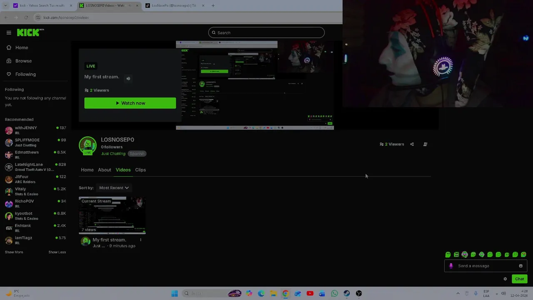The width and height of the screenshot is (533, 300).
Task: Open WhatsApp from the taskbar
Action: [334, 293]
